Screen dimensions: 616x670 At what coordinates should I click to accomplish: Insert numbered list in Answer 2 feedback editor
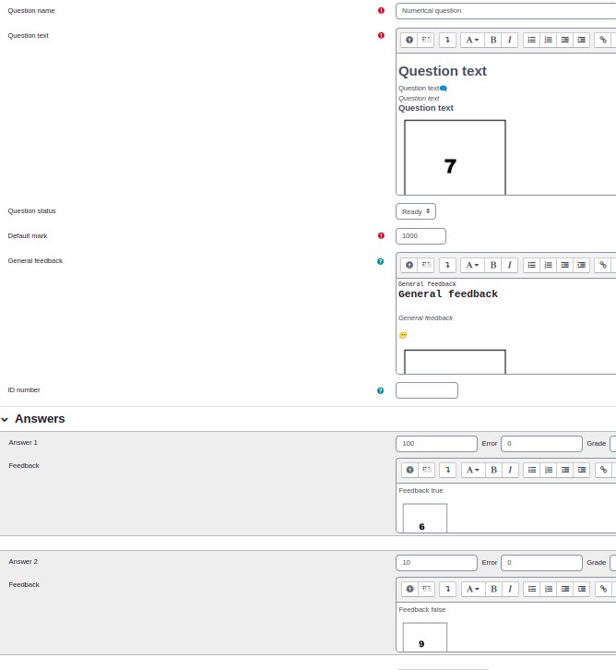549,589
